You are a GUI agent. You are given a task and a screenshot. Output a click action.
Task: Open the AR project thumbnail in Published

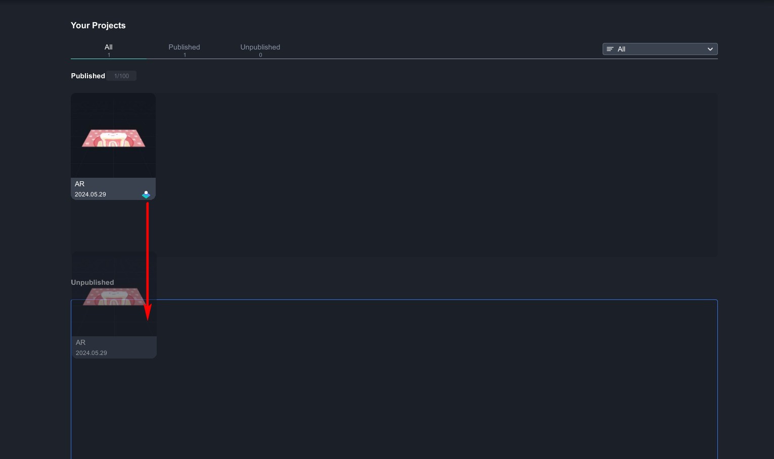click(x=113, y=135)
